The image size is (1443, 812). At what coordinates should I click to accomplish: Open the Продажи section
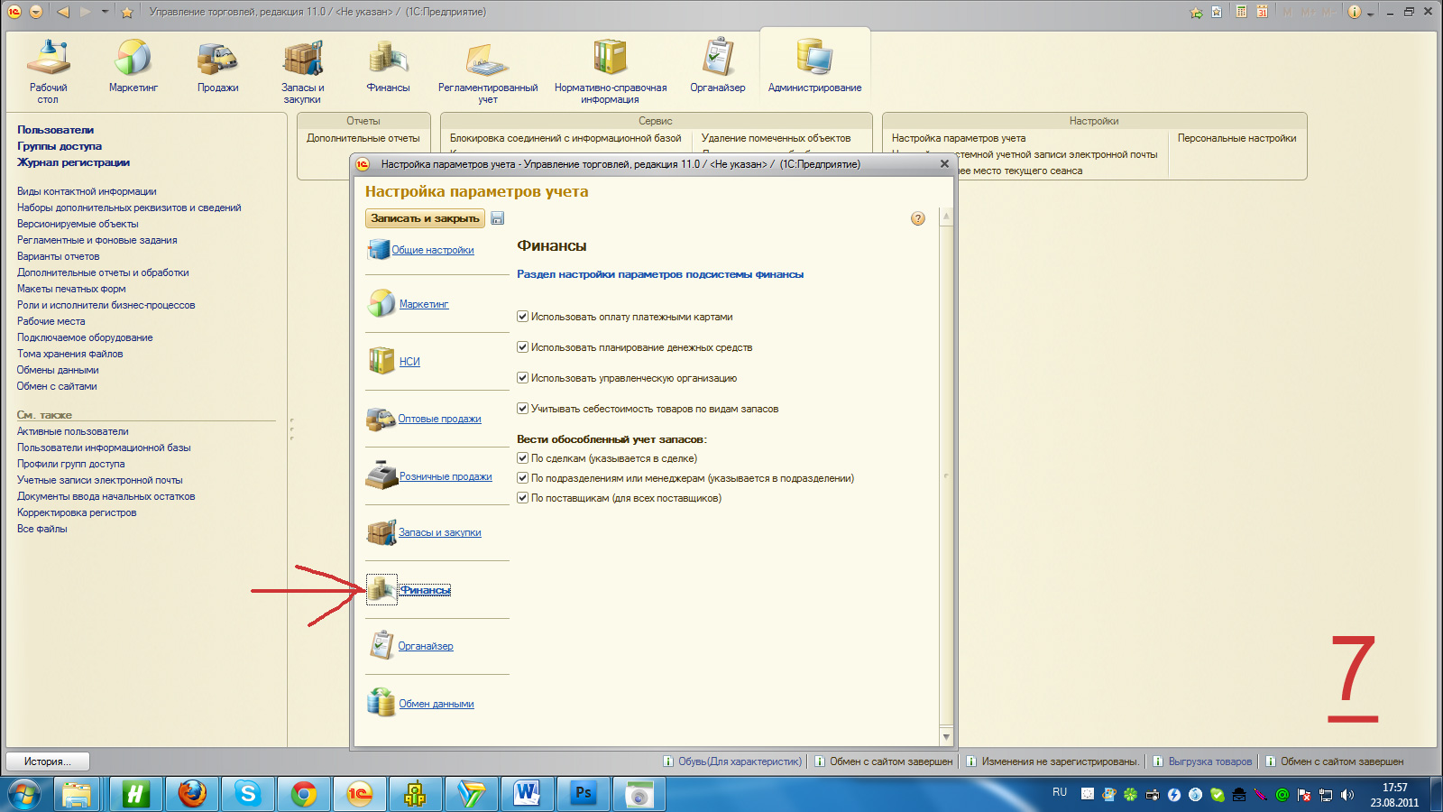point(217,66)
